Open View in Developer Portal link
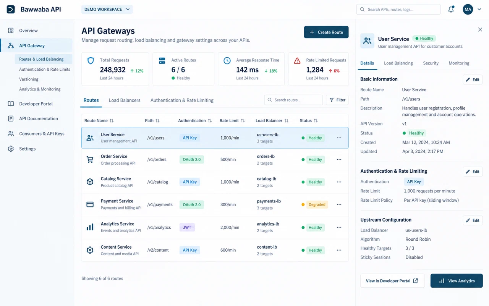This screenshot has height=306, width=489. 392,281
